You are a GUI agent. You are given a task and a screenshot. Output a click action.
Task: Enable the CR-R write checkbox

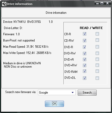[97, 34]
